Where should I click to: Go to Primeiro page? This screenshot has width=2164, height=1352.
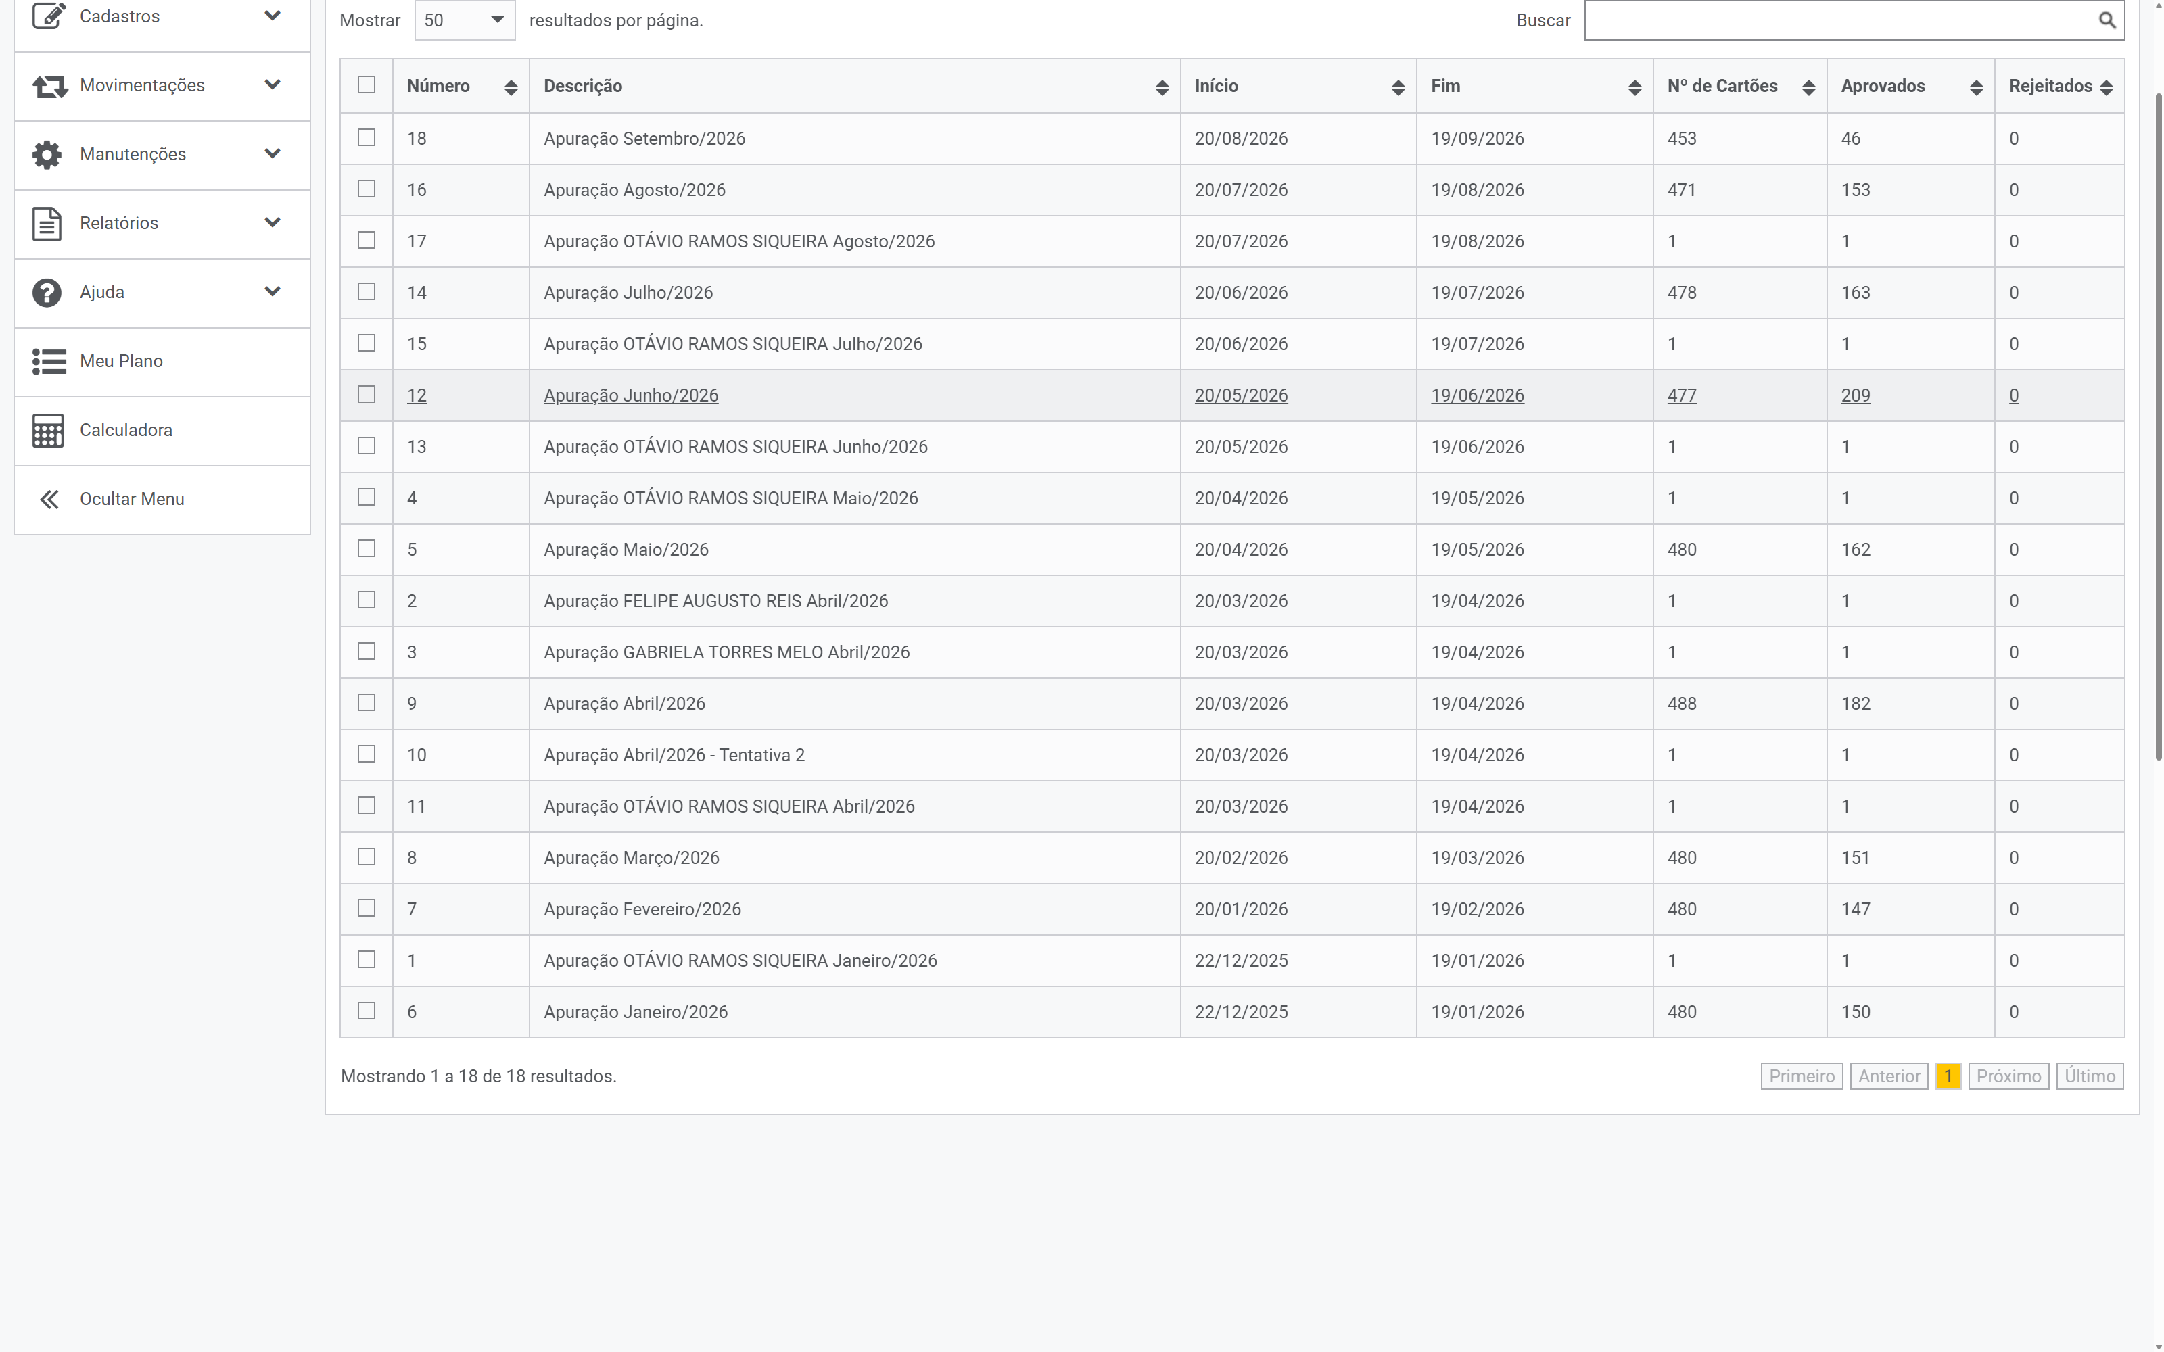[x=1802, y=1076]
